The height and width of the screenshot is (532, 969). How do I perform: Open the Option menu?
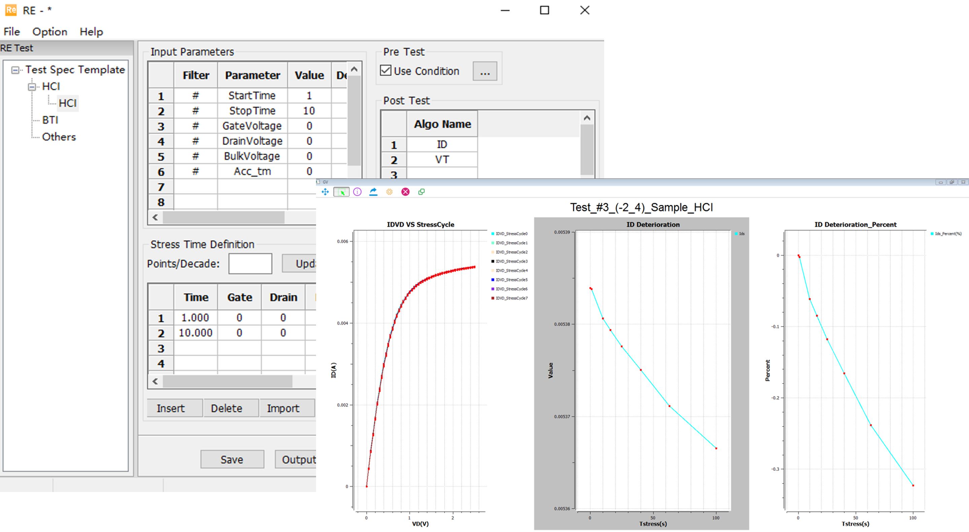(x=50, y=32)
